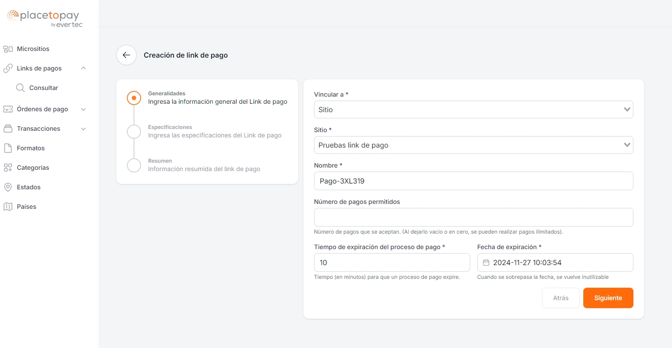Click the Fecha de expiración label
672x348 pixels.
(x=509, y=247)
